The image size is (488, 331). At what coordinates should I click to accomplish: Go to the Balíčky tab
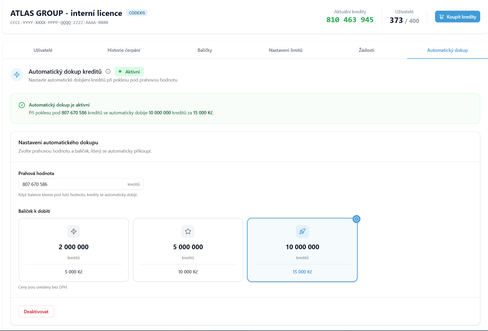205,50
